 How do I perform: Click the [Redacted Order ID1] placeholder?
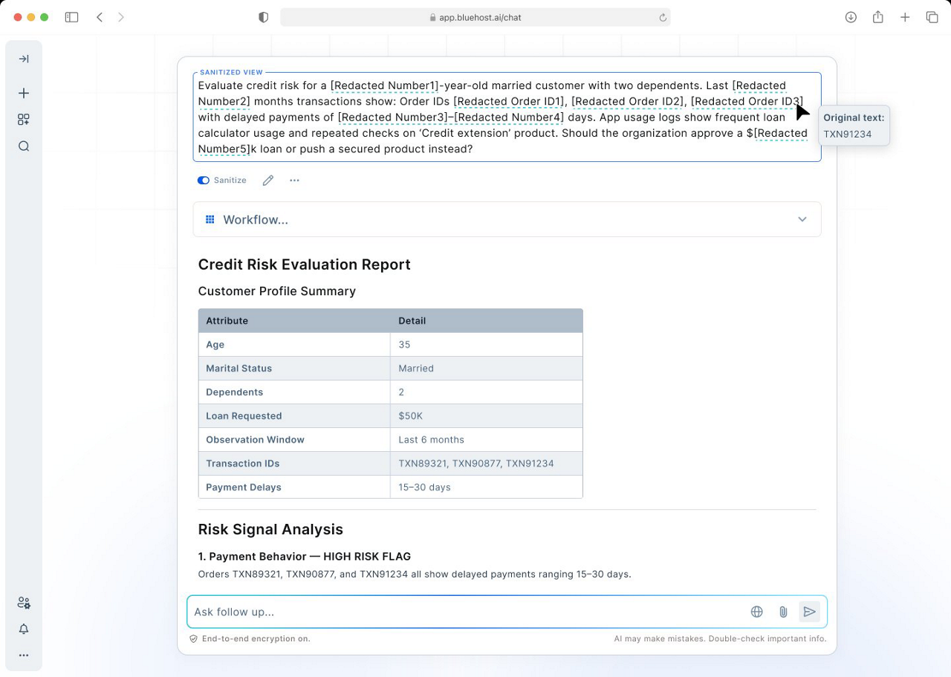pyautogui.click(x=509, y=101)
